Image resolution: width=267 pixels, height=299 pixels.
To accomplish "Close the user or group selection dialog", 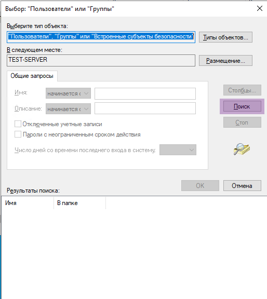I will (260, 8).
